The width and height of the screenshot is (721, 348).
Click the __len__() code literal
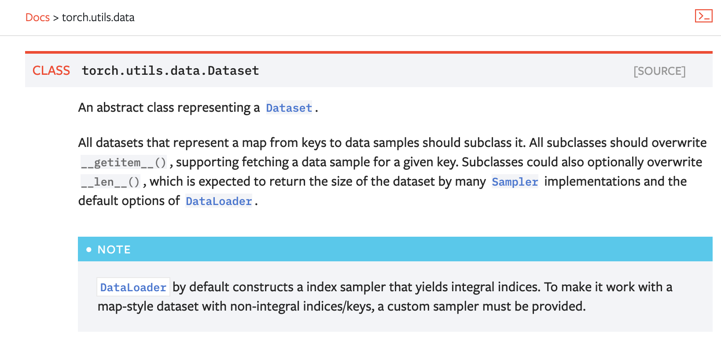(110, 182)
